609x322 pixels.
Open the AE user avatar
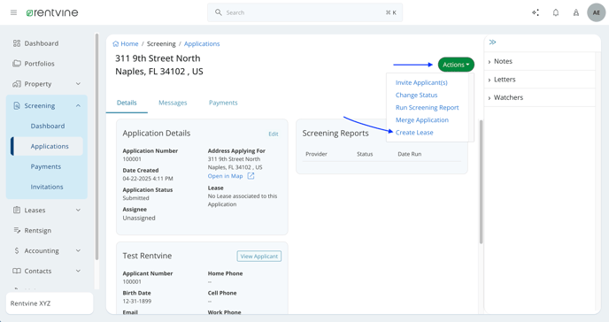[x=597, y=12]
